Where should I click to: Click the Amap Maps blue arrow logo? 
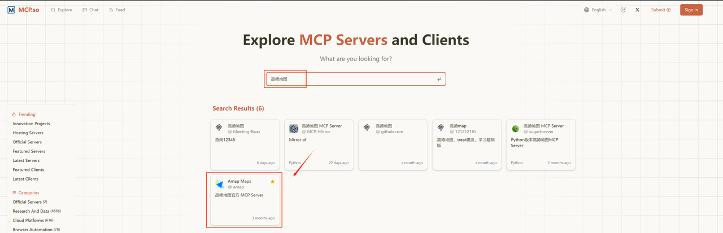point(220,184)
